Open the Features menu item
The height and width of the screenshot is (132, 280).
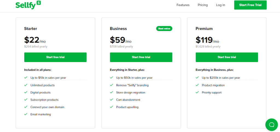click(183, 5)
